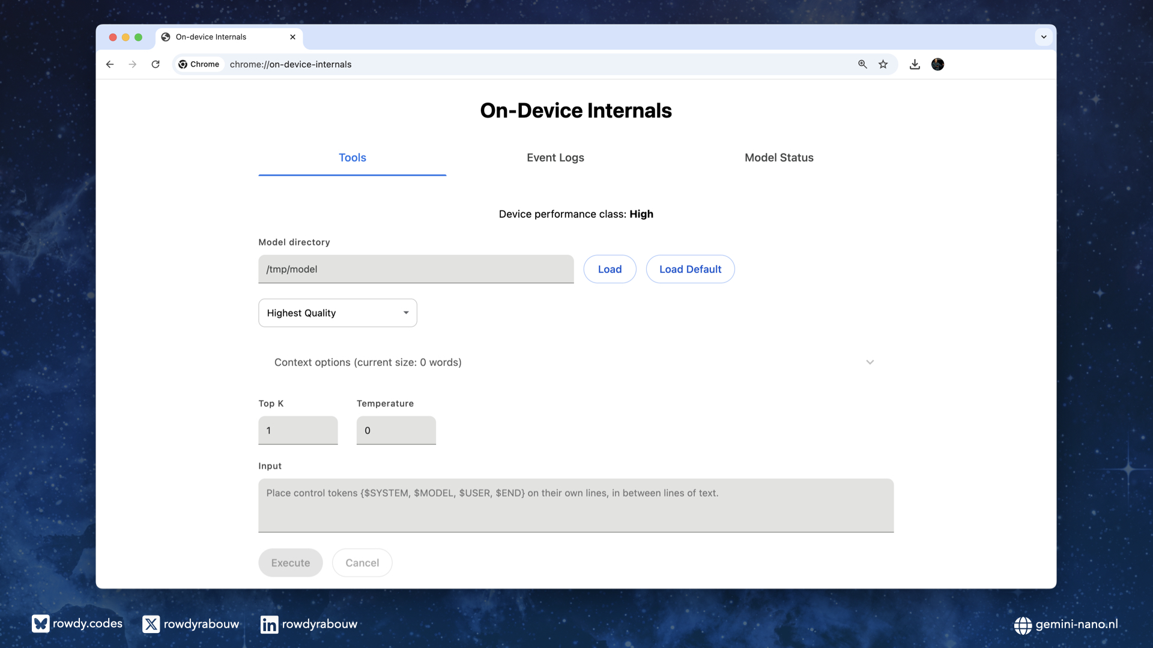The height and width of the screenshot is (648, 1153).
Task: Open the profile avatar menu
Action: click(937, 64)
